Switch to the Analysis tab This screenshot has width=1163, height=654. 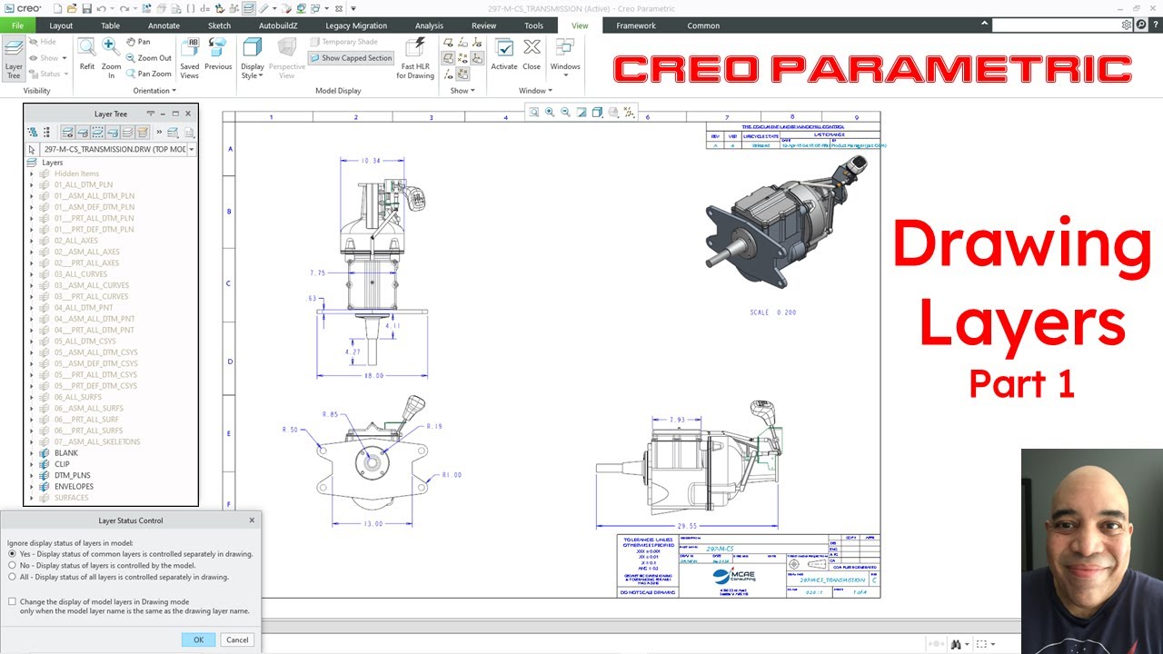click(x=429, y=25)
